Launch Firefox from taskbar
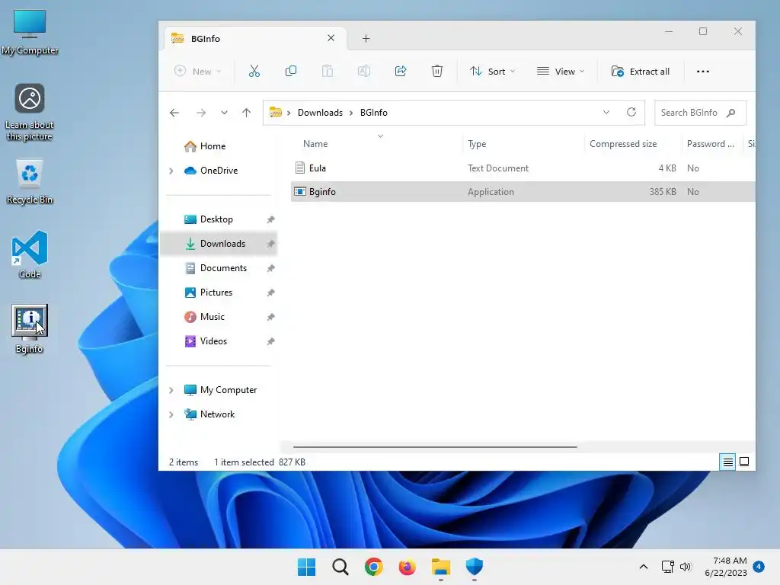The image size is (780, 585). [x=407, y=567]
